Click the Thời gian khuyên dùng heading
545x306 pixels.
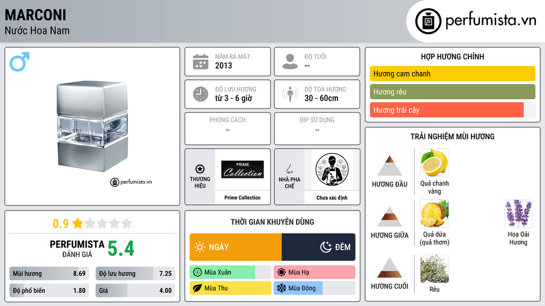tap(272, 222)
